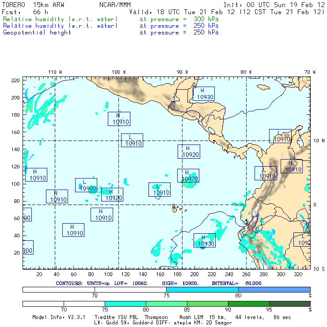Select the 'LOW= 10860.' contour value

click(x=131, y=283)
